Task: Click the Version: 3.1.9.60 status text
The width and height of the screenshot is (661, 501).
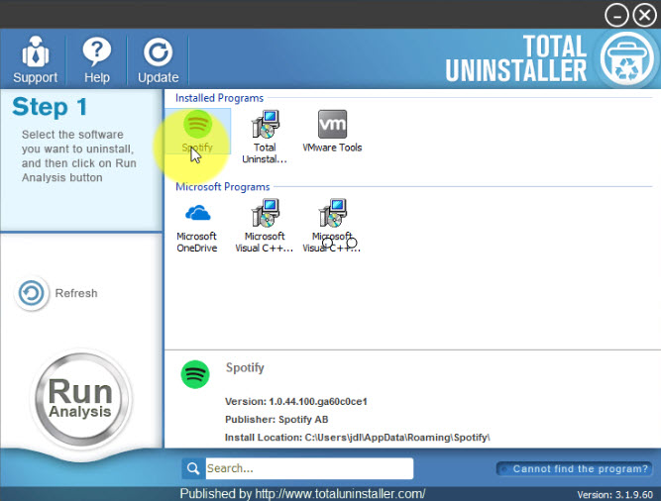Action: (615, 495)
